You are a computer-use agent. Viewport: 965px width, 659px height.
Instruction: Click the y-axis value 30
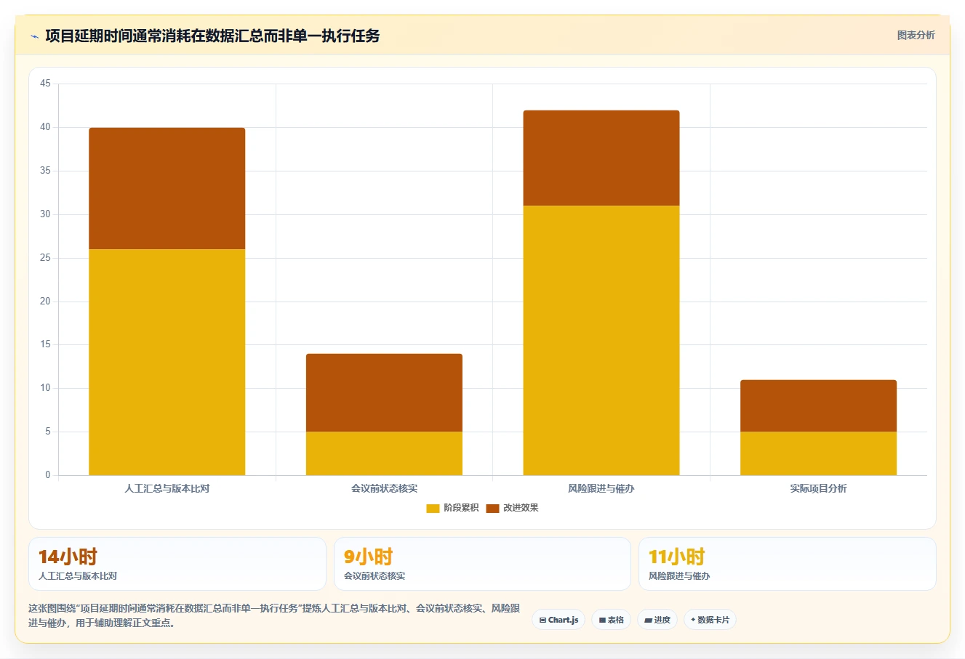45,214
